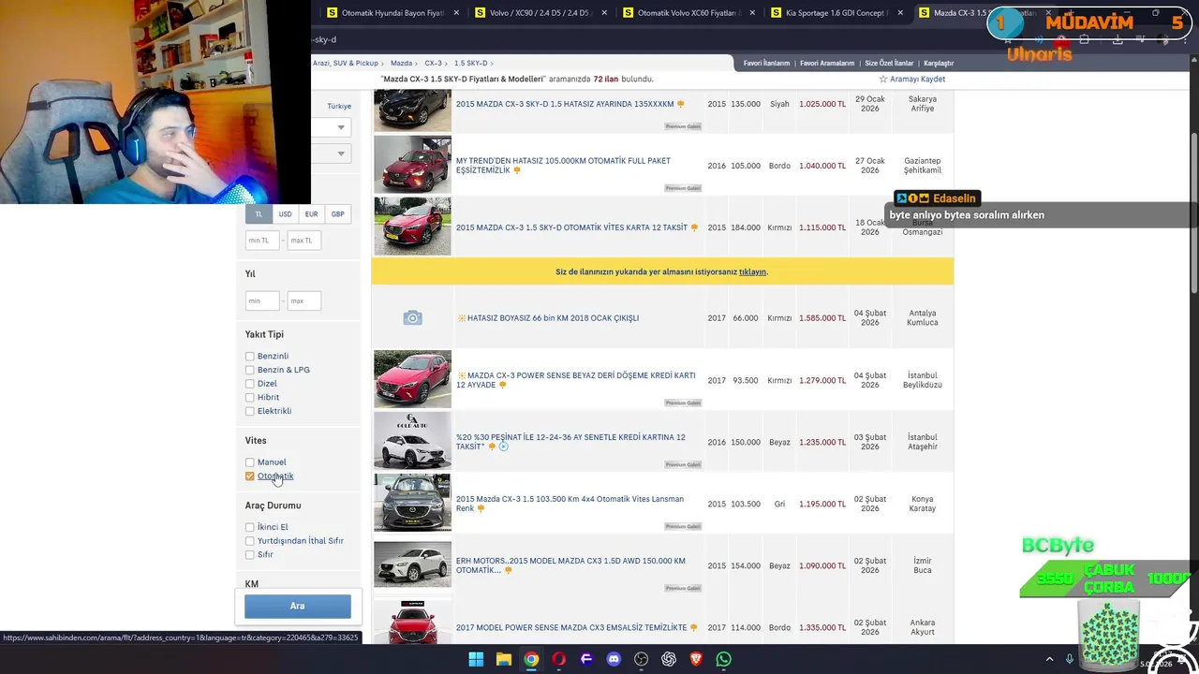This screenshot has width=1199, height=674.
Task: Open Opera GX from the taskbar
Action: 559,659
